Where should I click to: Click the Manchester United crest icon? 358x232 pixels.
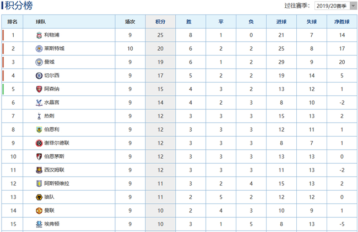pyautogui.click(x=39, y=211)
